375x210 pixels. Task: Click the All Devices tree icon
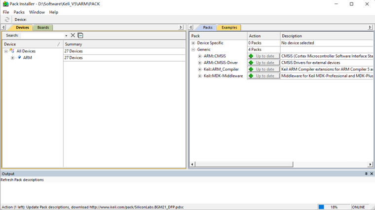point(12,51)
